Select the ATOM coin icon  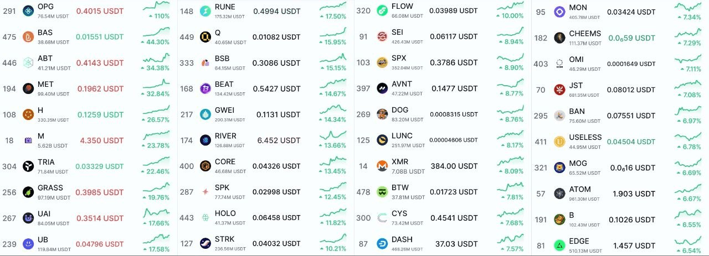tap(559, 194)
